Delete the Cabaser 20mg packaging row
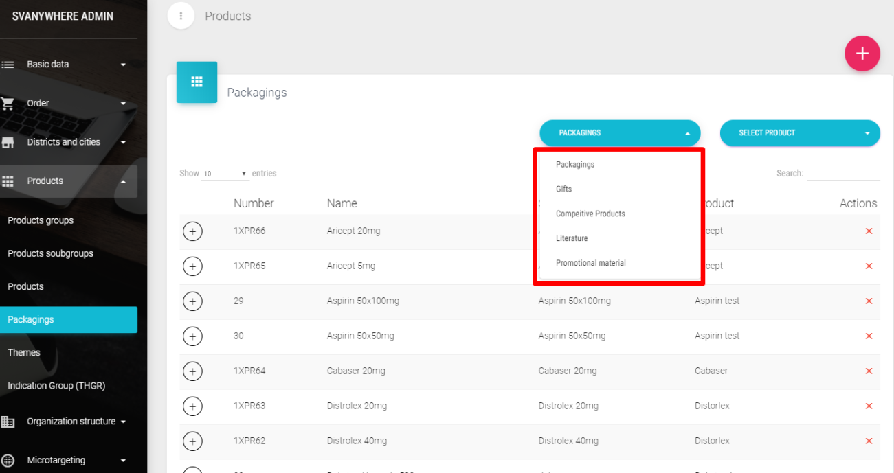 tap(869, 371)
